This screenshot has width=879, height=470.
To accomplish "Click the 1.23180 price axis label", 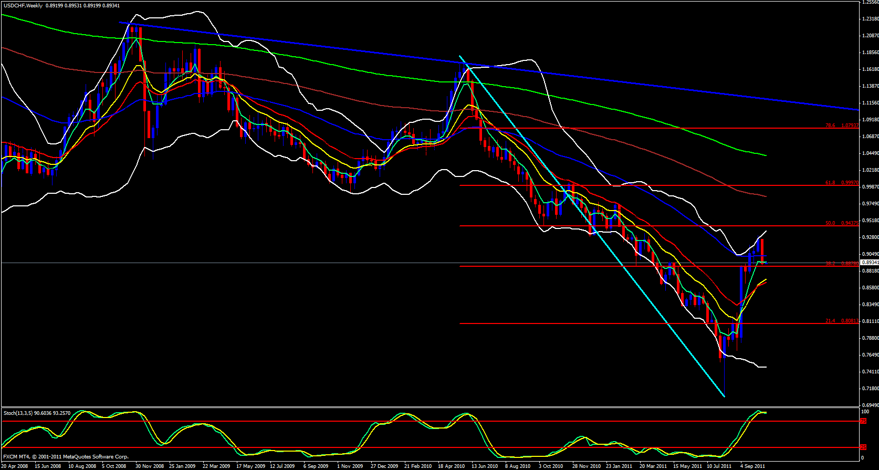I will coord(868,19).
